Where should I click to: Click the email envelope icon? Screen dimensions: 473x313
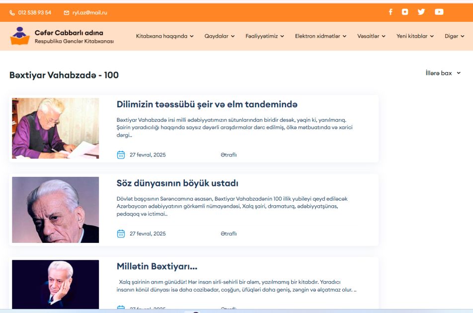coord(67,12)
